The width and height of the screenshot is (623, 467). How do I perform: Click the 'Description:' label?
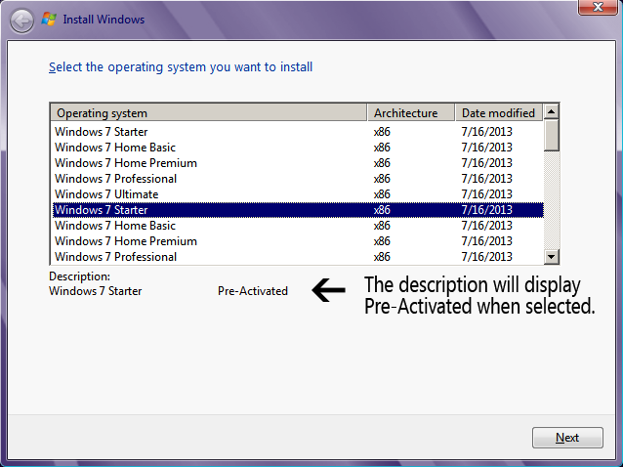point(79,276)
